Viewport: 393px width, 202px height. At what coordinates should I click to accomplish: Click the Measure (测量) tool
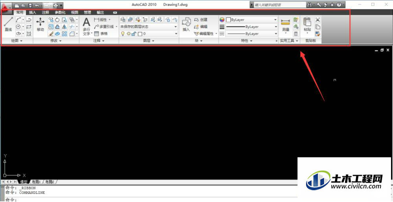(286, 25)
